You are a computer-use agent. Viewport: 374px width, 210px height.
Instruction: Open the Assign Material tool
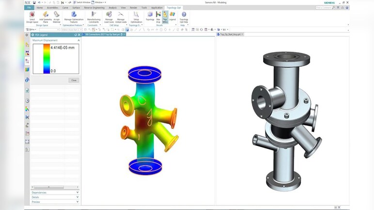point(57,17)
